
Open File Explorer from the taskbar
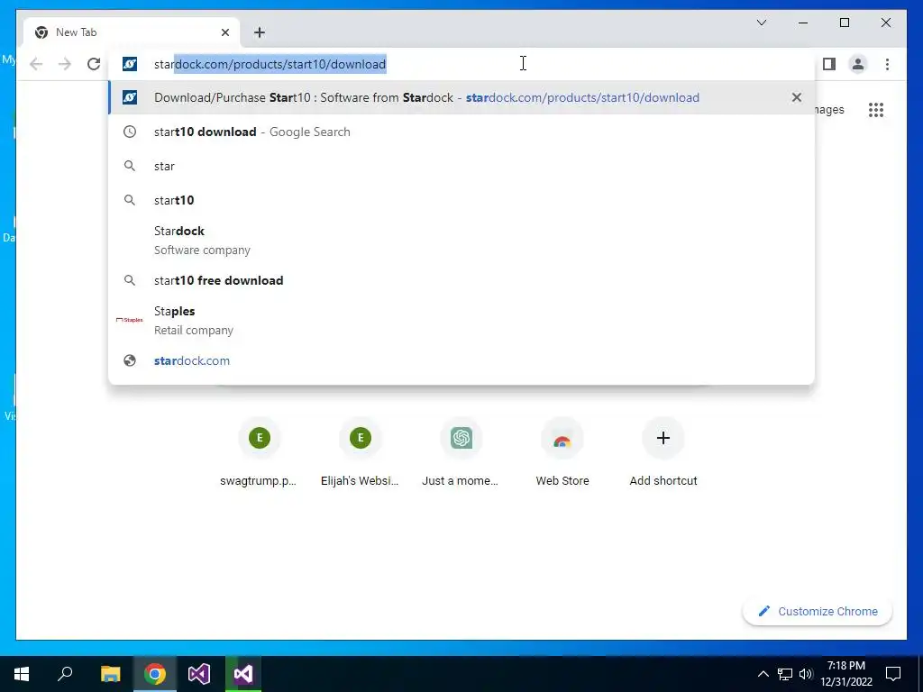coord(110,674)
